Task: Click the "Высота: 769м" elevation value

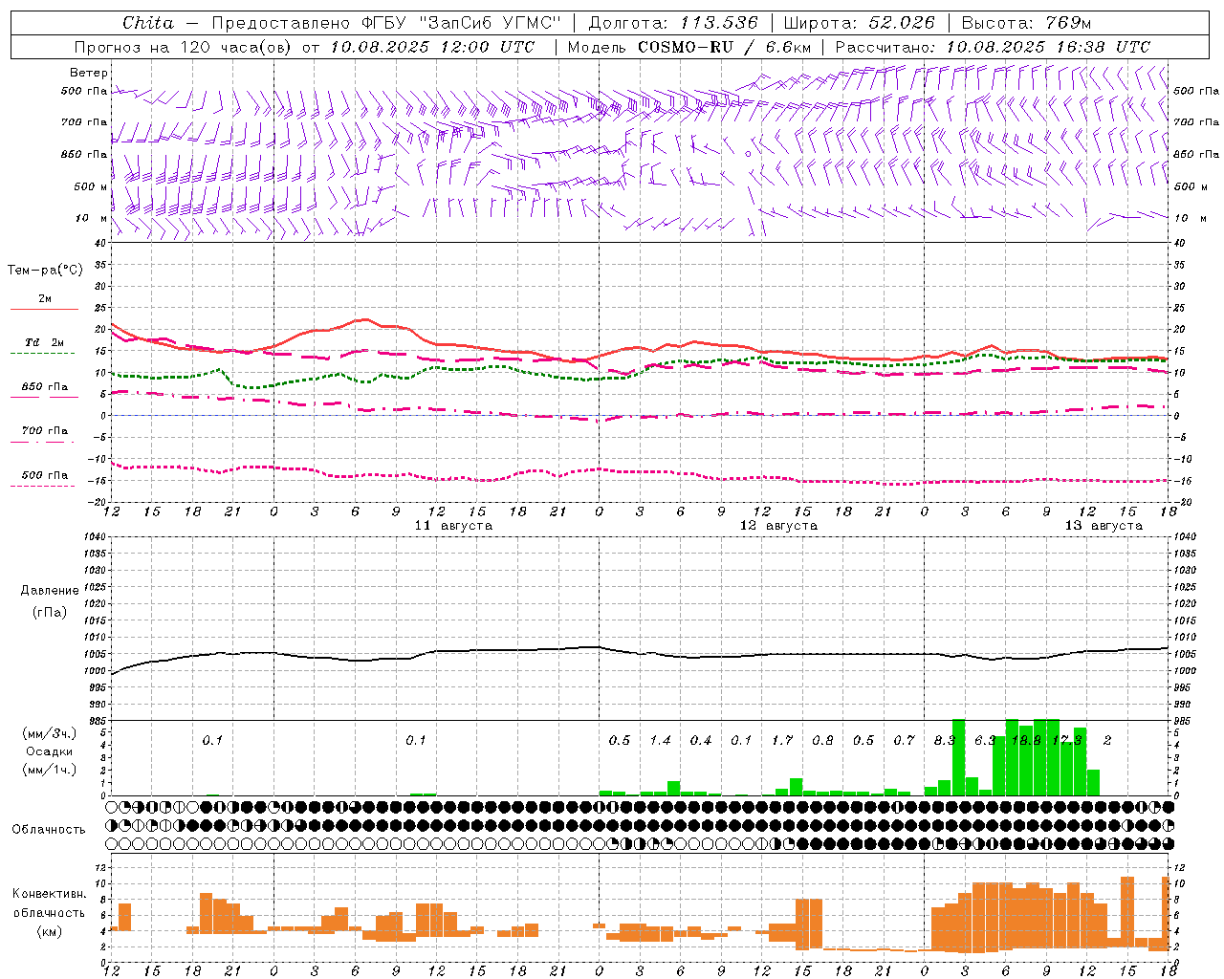Action: [x=1026, y=23]
